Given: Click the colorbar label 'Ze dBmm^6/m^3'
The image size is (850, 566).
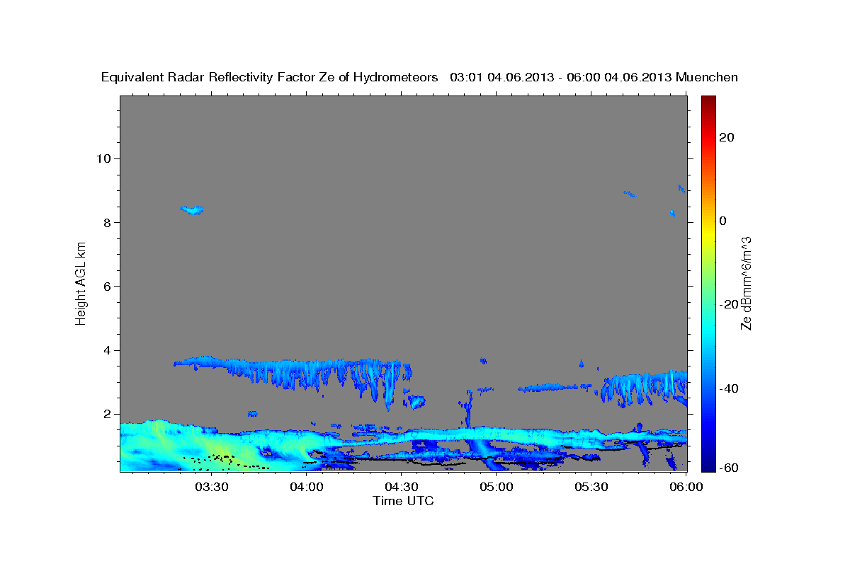Looking at the screenshot, I should coord(746,283).
